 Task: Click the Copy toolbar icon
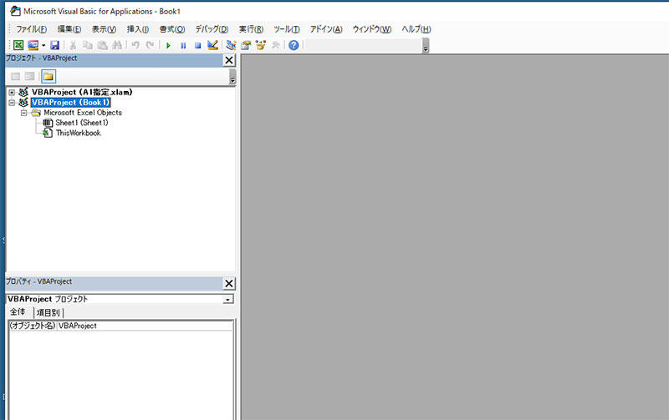pyautogui.click(x=88, y=45)
